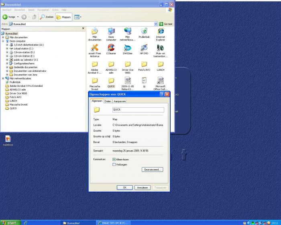
Task: Open the Prullenbak icon in file pane
Action: point(144,31)
